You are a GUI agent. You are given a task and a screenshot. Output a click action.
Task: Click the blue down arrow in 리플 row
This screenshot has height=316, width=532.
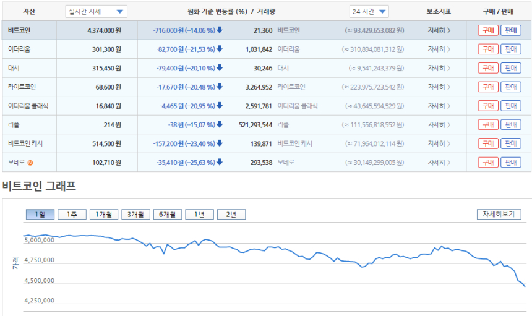click(220, 125)
